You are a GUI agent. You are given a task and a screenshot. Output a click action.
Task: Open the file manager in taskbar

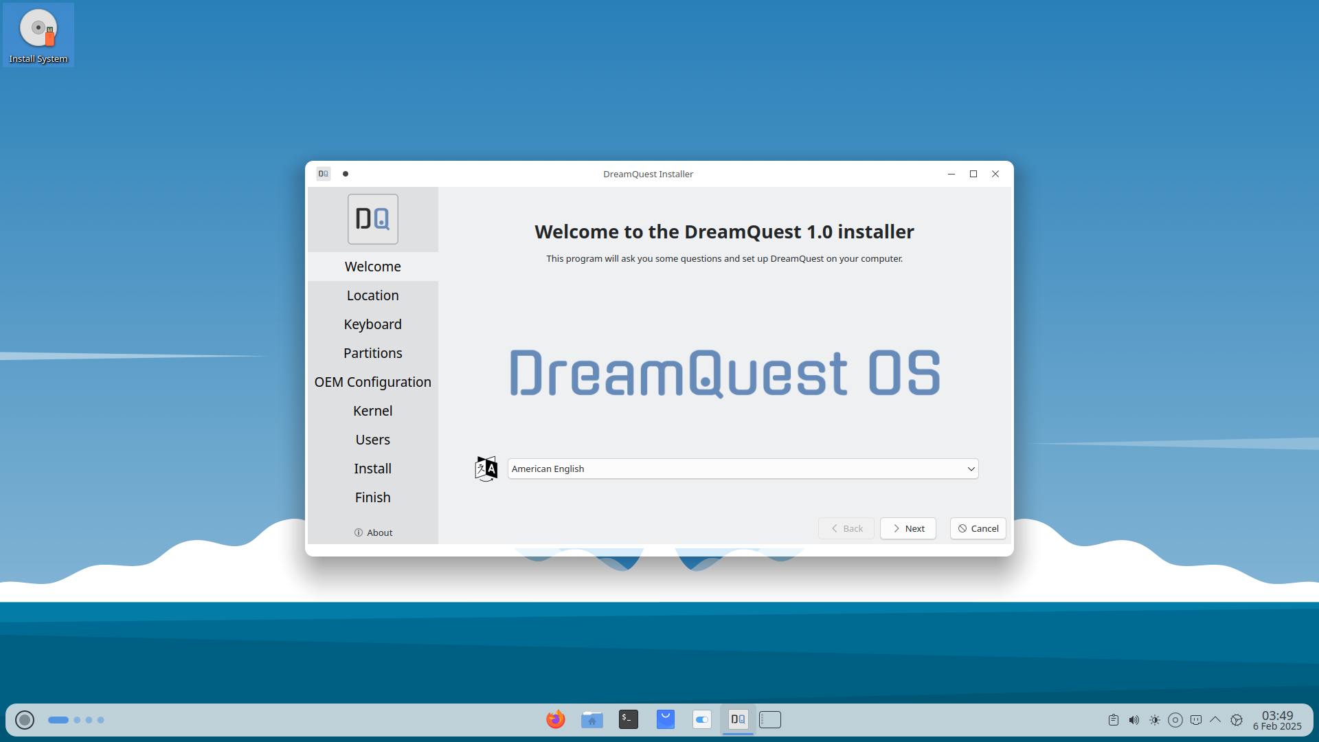(x=591, y=719)
